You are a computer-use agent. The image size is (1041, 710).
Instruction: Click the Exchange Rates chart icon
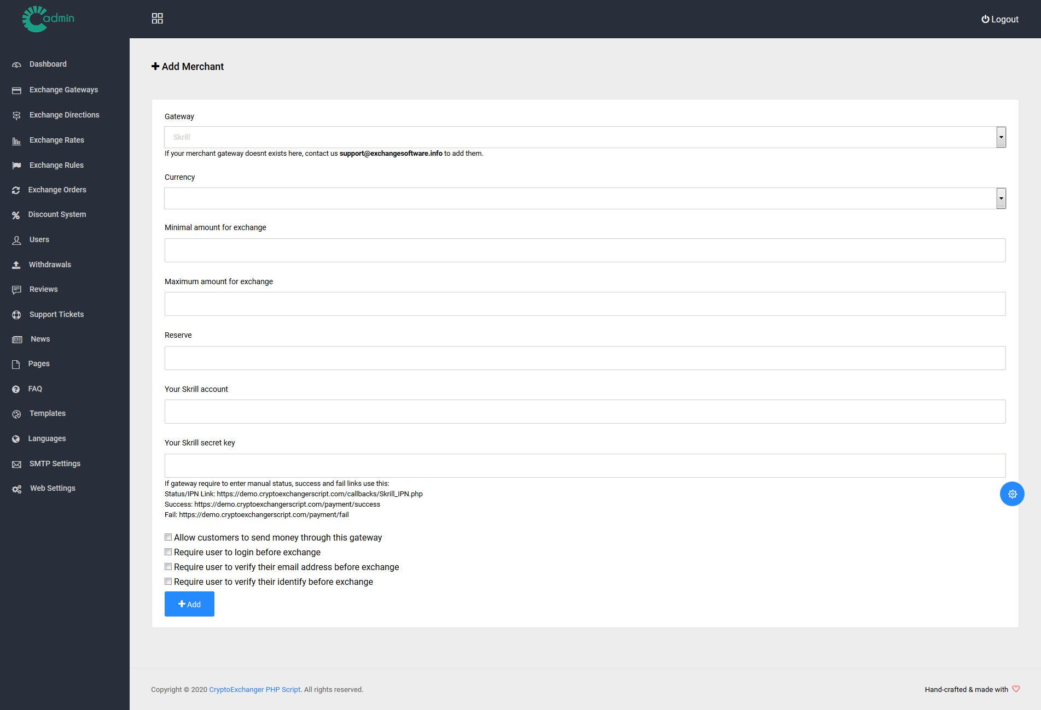[16, 141]
